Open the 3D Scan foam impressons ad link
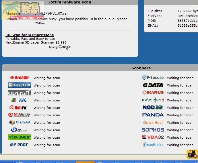The image size is (198, 163). 30,35
